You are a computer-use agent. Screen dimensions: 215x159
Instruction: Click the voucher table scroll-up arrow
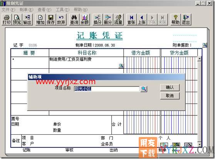click(x=200, y=59)
